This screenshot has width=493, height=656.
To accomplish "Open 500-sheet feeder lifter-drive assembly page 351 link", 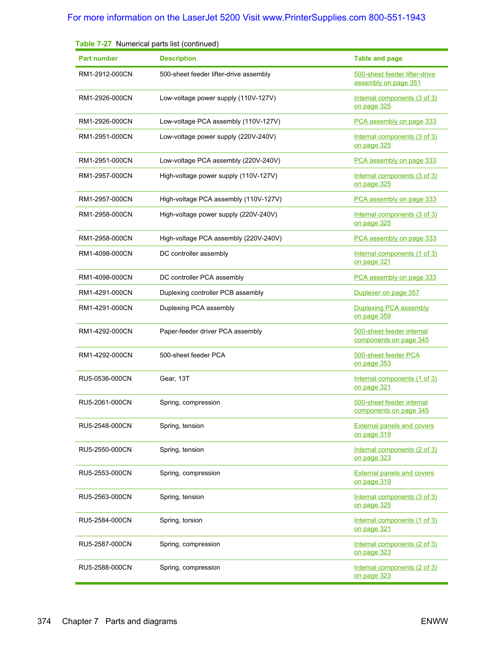I will (394, 78).
